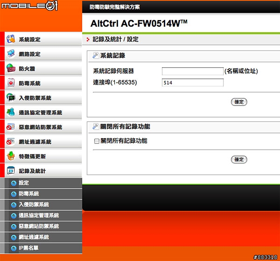Open the 惡意網站防禦系統 main menu
This screenshot has height=261, width=280.
coord(43,127)
